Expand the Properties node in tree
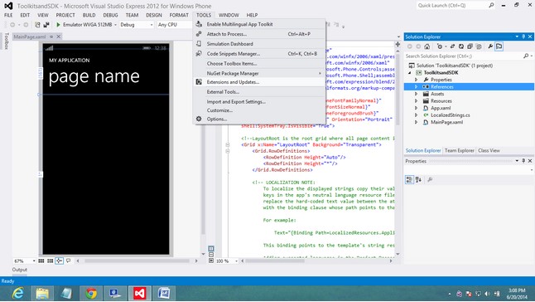The width and height of the screenshot is (535, 302). (x=416, y=80)
